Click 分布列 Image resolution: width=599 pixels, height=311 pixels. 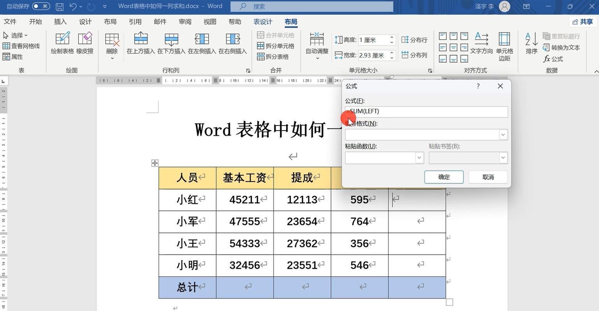tap(414, 55)
